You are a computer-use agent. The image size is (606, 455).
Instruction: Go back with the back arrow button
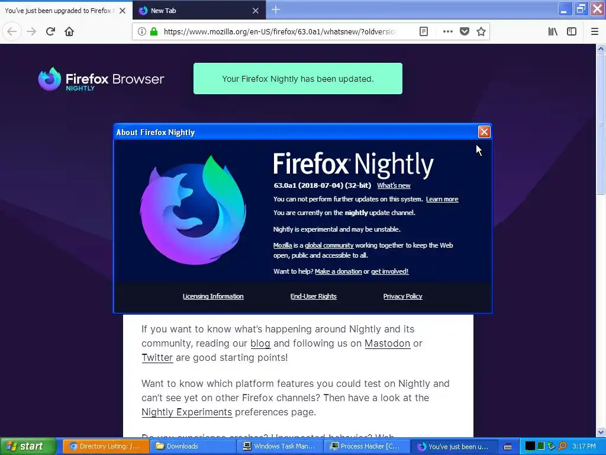click(x=12, y=31)
